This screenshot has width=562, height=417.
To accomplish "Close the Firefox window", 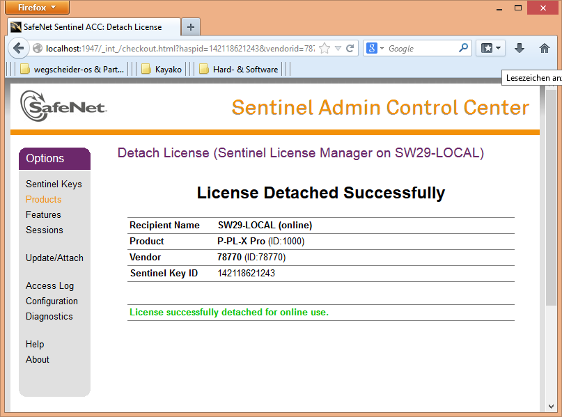I will point(543,8).
